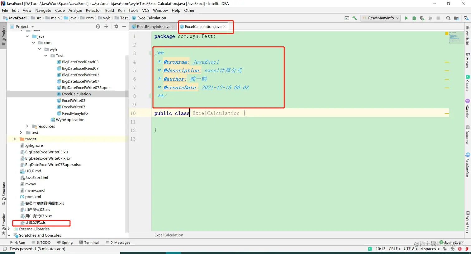The width and height of the screenshot is (471, 254).
Task: Click the grayed-out stop square button
Action: click(438, 18)
